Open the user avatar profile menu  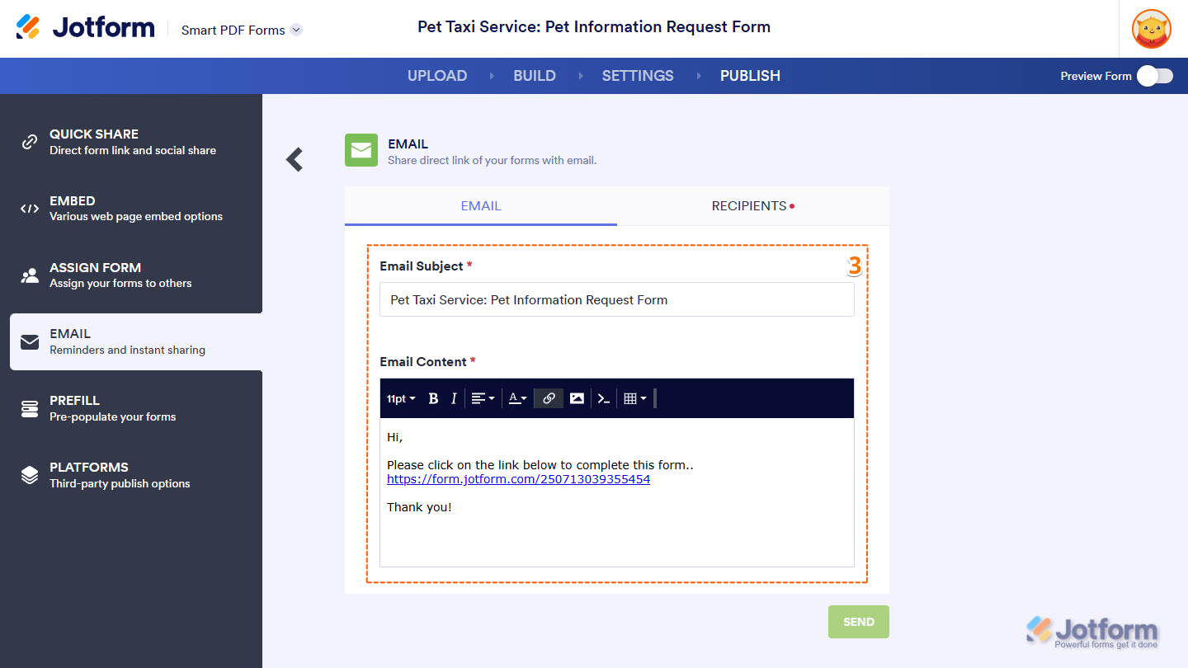(1151, 29)
